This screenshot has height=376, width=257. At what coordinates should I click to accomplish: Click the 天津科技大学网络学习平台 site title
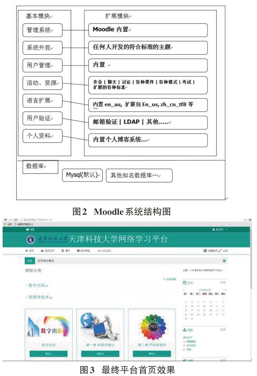tap(118, 239)
